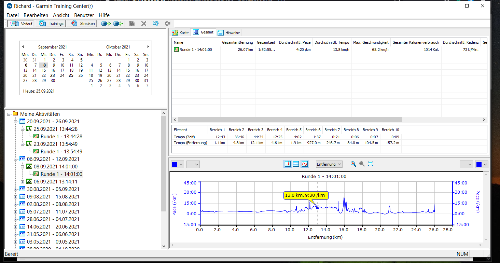The height and width of the screenshot is (263, 500).
Task: Collapse activity 23.09.2021 13:54:49
Action: (x=22, y=144)
